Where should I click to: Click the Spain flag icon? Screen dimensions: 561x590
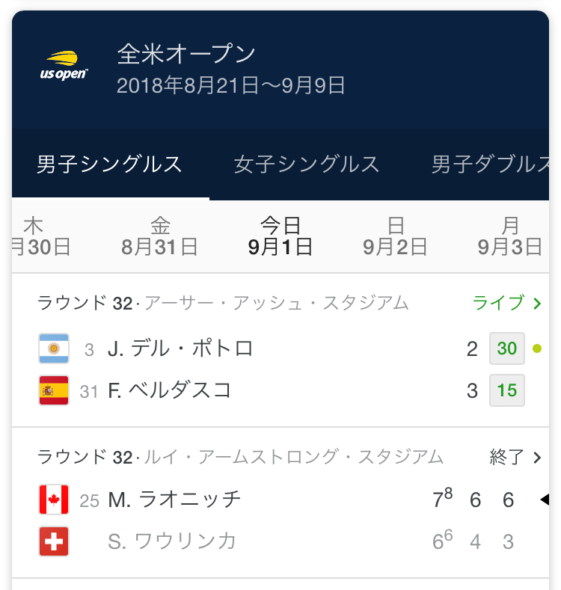click(x=54, y=390)
